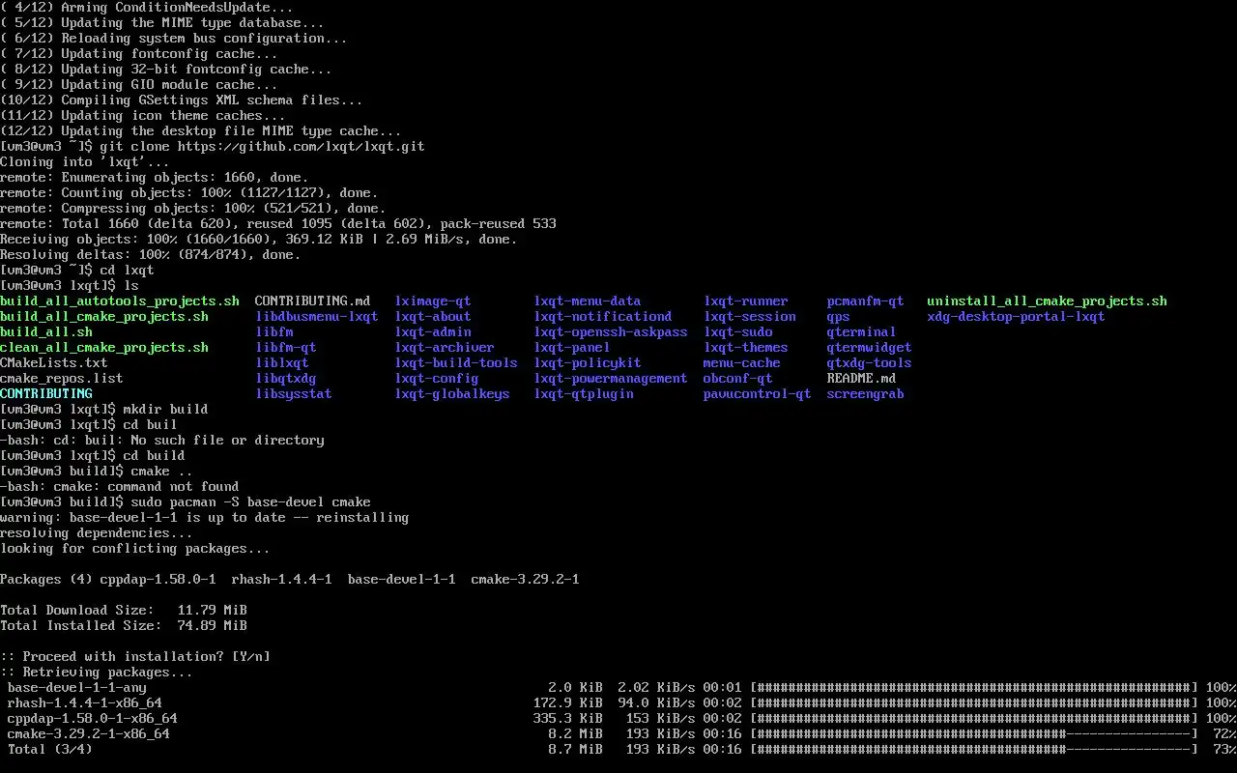Screen dimensions: 1237x773
Task: Select the build_all.sh file name
Action: [x=46, y=332]
